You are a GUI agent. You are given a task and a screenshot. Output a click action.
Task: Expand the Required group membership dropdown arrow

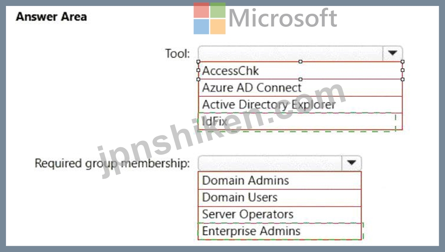point(351,163)
